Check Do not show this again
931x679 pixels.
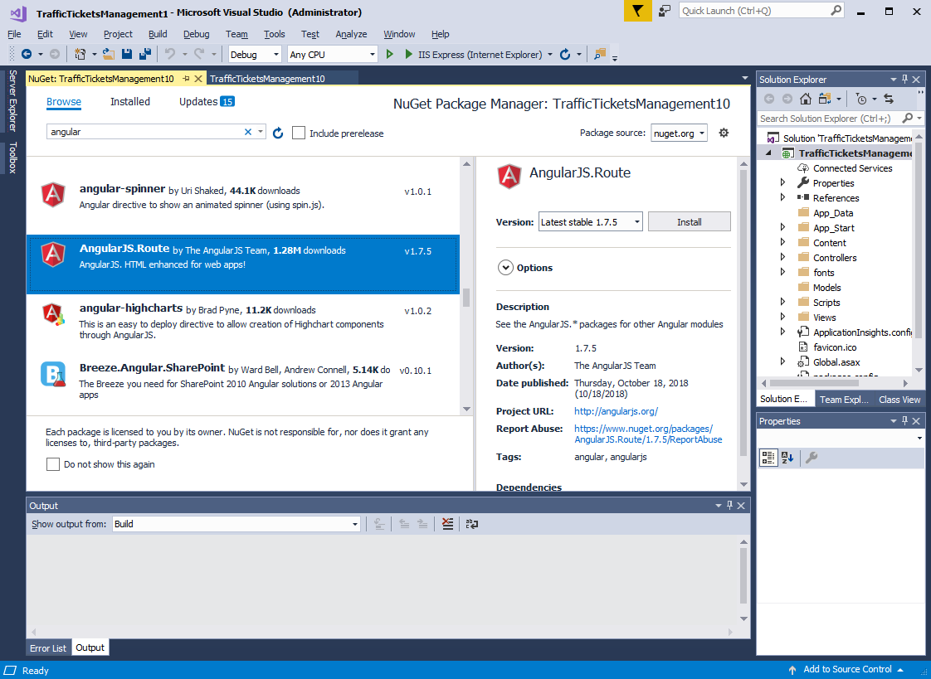[53, 464]
